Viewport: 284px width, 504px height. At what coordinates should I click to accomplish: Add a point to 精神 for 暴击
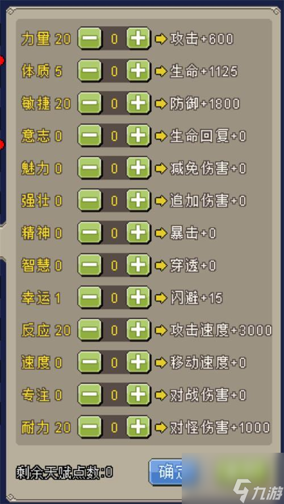click(x=139, y=233)
